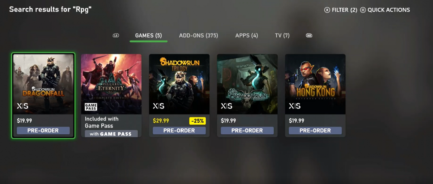This screenshot has width=433, height=184.
Task: Switch to the Add-ons (375) tab
Action: tap(199, 35)
